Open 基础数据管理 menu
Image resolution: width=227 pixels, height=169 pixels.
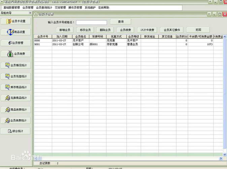coord(11,7)
